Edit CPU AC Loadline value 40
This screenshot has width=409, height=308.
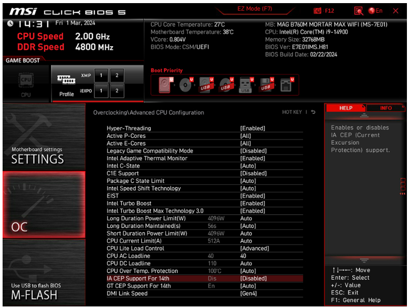243,256
